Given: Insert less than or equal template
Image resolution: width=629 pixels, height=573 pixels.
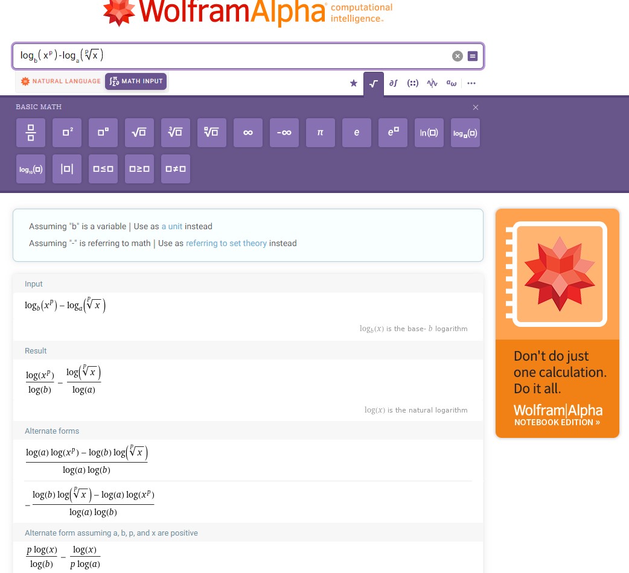Looking at the screenshot, I should [103, 169].
